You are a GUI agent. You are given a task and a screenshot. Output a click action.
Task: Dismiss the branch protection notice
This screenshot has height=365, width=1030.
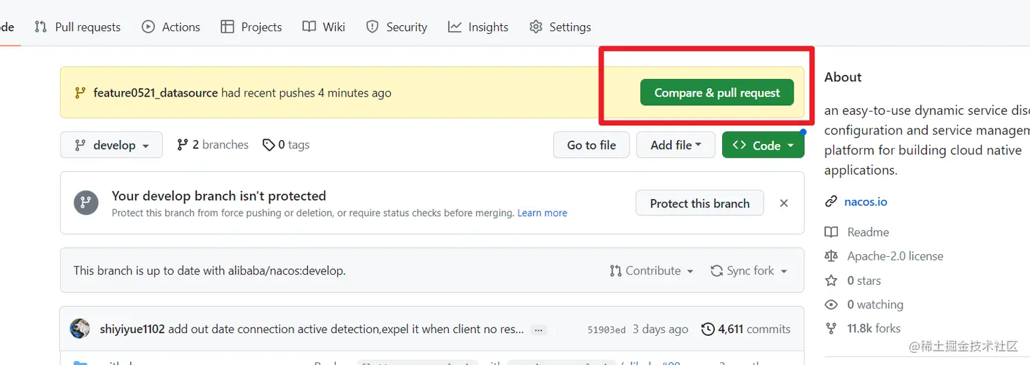[x=784, y=203]
